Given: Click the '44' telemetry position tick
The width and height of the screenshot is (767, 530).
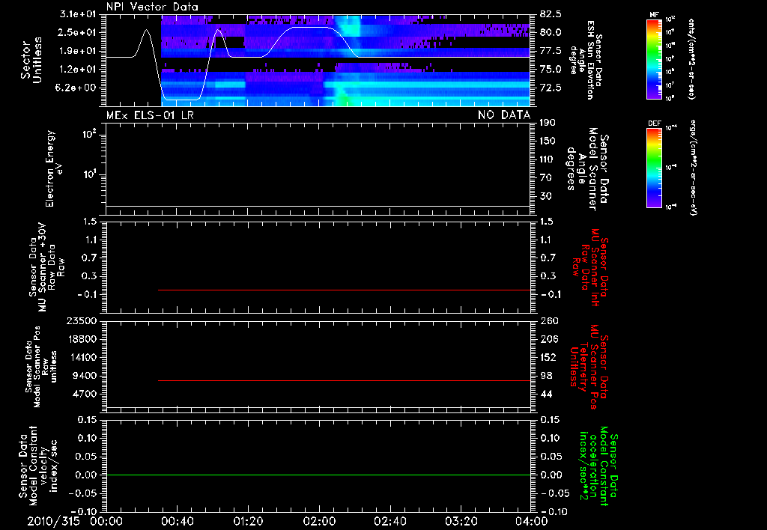Looking at the screenshot, I should click(x=546, y=394).
